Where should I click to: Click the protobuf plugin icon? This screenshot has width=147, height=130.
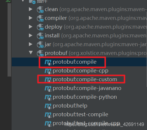40,53
